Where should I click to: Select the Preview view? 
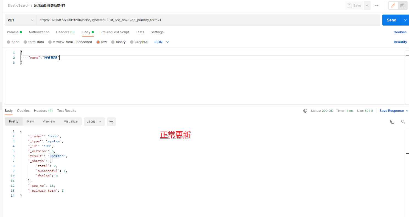point(49,121)
